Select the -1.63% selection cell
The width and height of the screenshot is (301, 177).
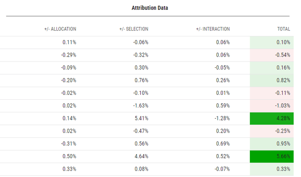click(141, 106)
